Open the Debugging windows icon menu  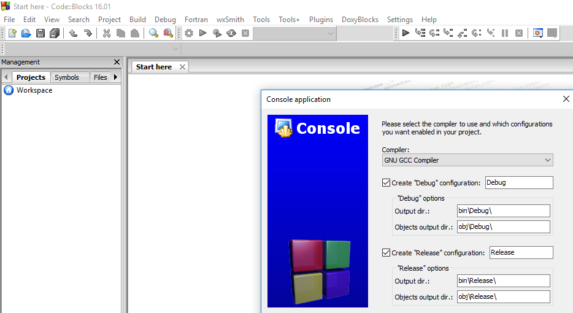pos(537,33)
